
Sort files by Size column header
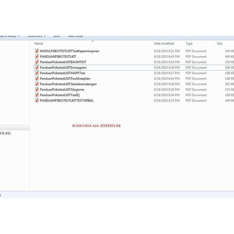click(220, 44)
